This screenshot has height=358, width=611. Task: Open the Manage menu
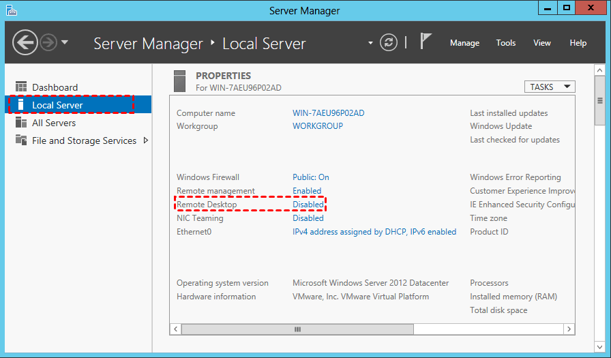pos(464,43)
